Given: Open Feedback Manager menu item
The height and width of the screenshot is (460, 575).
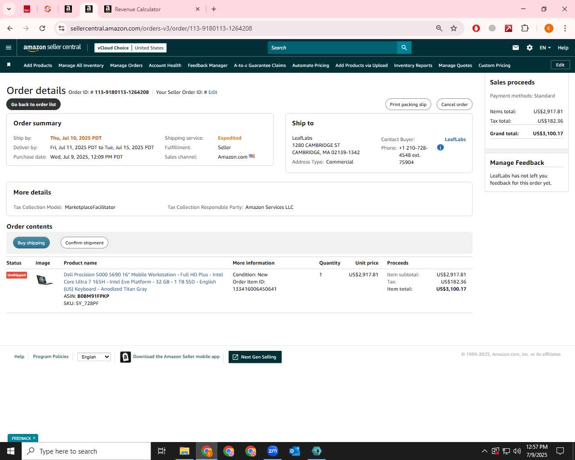Looking at the screenshot, I should 208,65.
